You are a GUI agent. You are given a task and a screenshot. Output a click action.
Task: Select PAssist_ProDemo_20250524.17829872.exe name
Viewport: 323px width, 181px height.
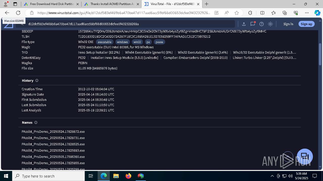click(x=53, y=131)
